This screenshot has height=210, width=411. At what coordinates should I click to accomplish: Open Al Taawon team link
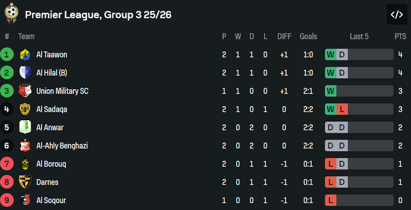tap(52, 55)
